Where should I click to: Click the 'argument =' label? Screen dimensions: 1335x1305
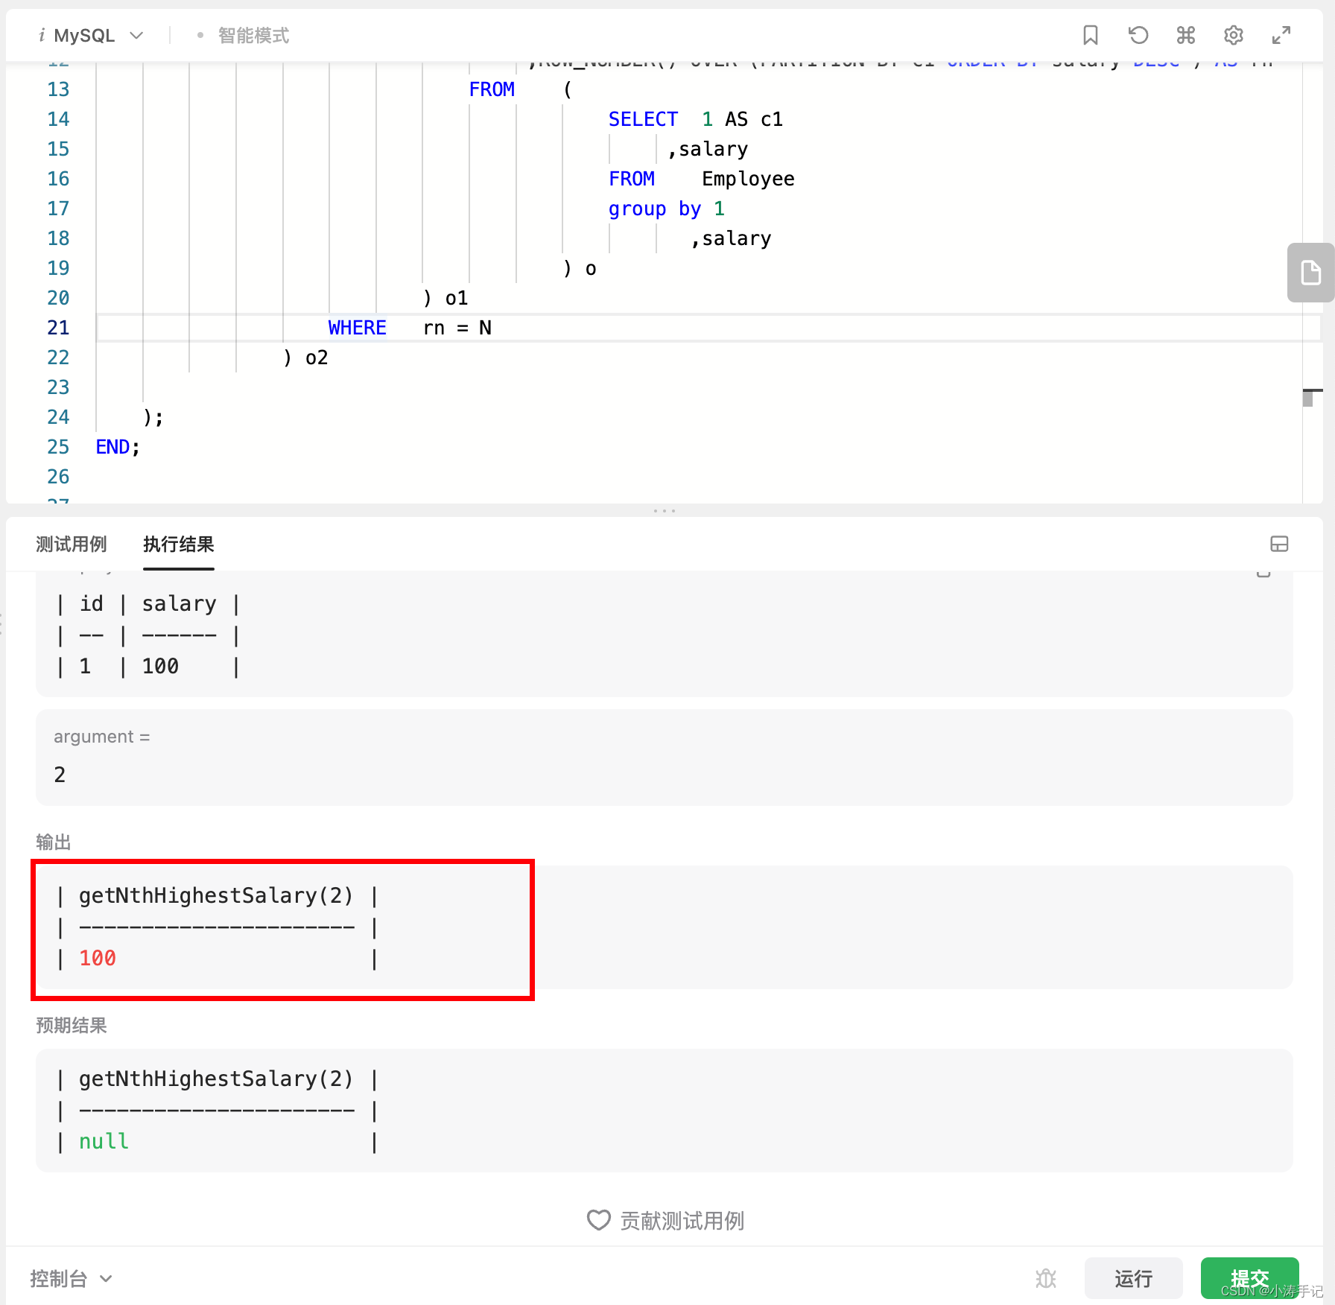click(101, 737)
